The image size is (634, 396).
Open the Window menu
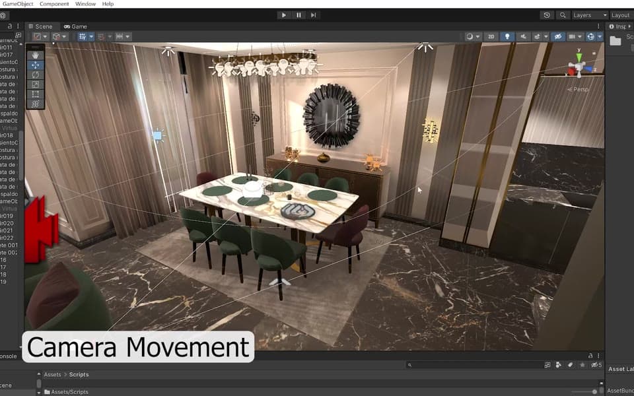tap(85, 4)
